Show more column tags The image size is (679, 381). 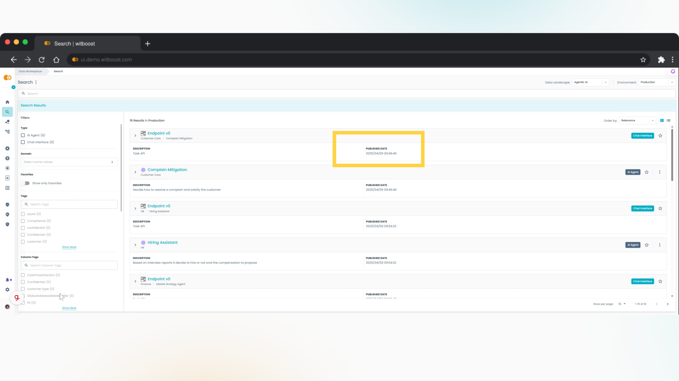pos(69,308)
